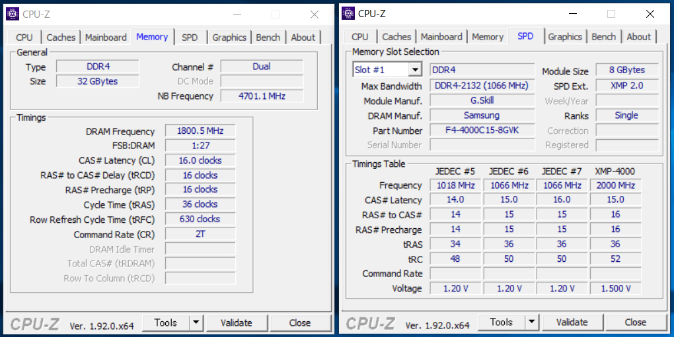Viewport: 674px width, 337px height.
Task: Open the Caches tab in left window
Action: click(61, 38)
